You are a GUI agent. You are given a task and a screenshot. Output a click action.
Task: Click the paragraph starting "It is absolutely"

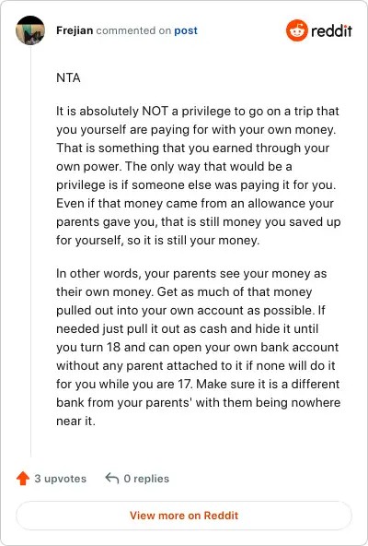pos(199,176)
